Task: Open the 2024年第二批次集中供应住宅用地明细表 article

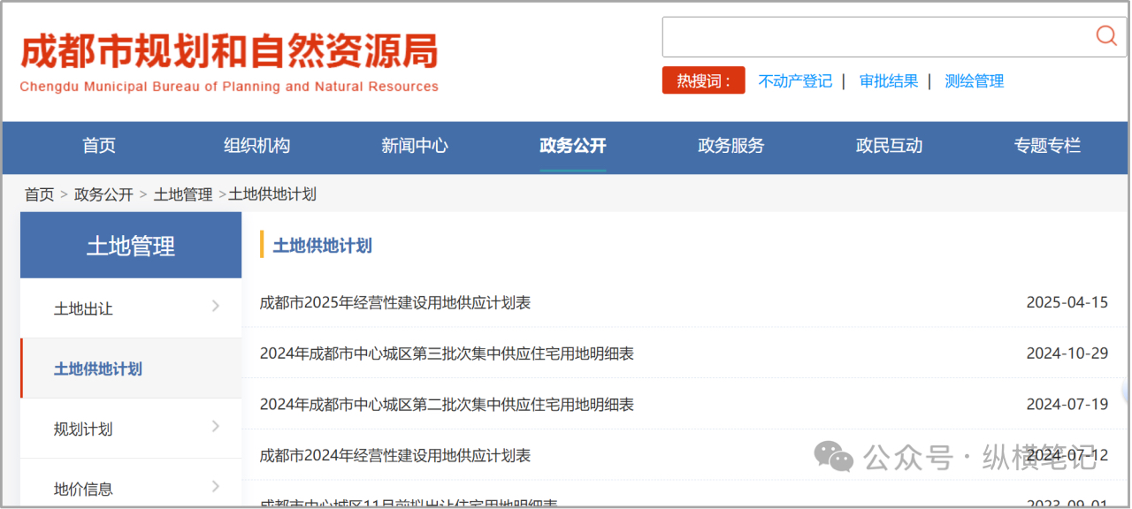Action: click(447, 405)
